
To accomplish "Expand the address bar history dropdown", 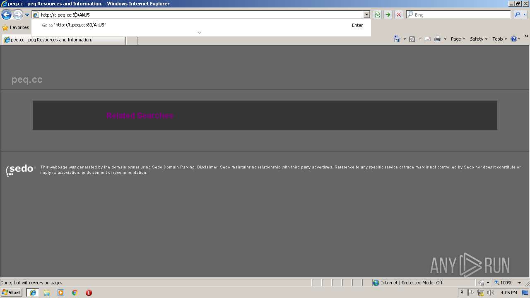I will click(366, 14).
